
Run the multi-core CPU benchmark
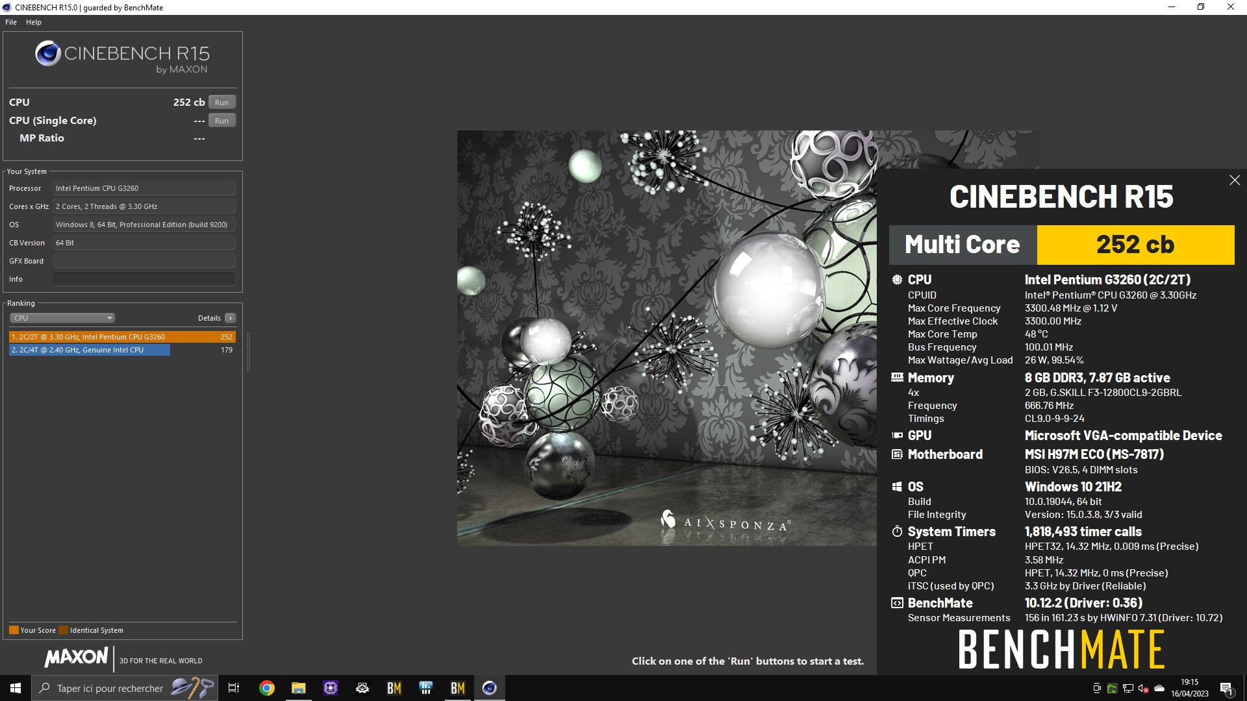pos(222,103)
